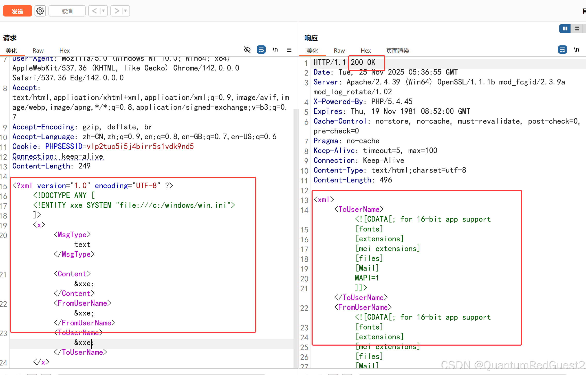Click the '<!DOCTYPE ANY [' line
The image size is (586, 375).
click(64, 195)
